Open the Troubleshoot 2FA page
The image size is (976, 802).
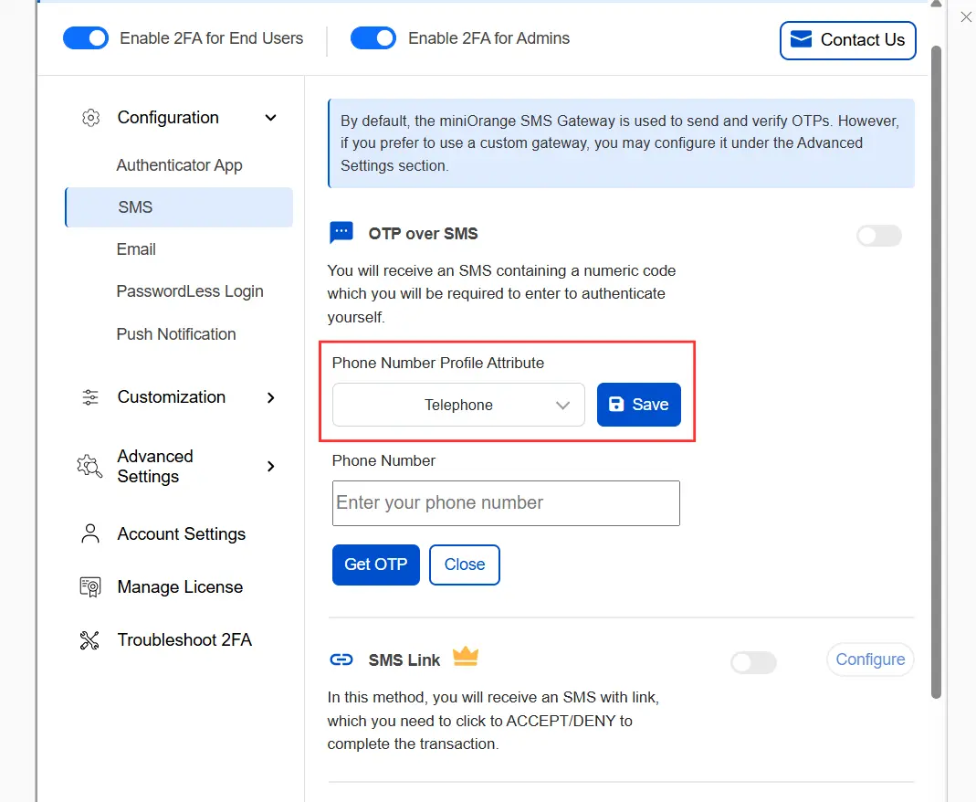184,640
